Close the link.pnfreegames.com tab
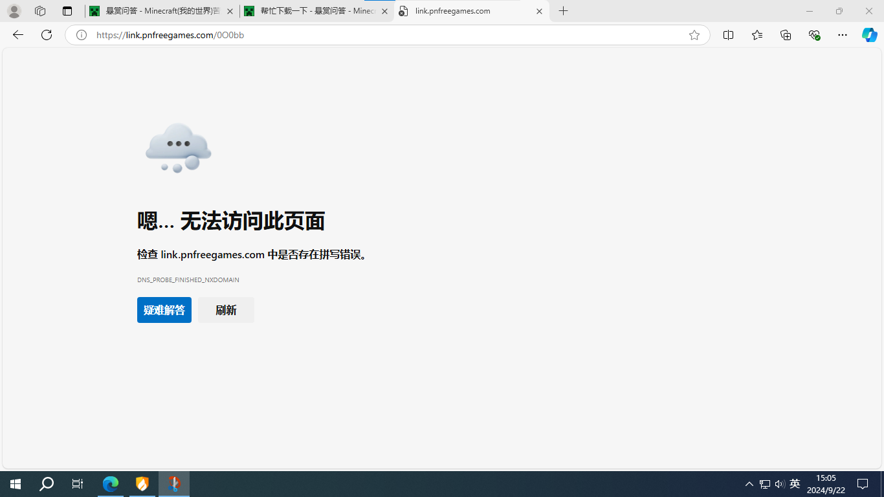 point(539,11)
